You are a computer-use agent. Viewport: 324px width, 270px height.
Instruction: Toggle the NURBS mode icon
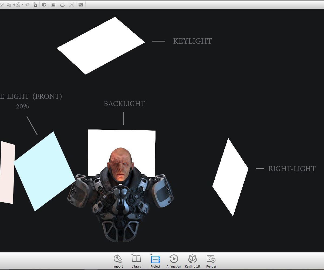[x=72, y=5]
